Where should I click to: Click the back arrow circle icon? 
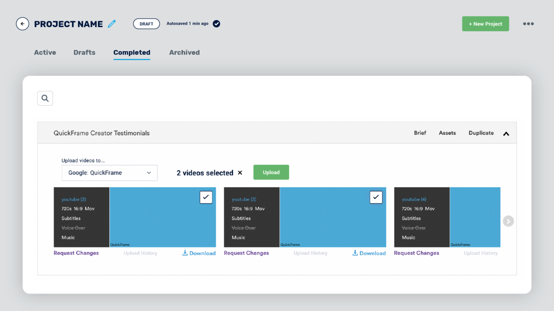tap(22, 24)
